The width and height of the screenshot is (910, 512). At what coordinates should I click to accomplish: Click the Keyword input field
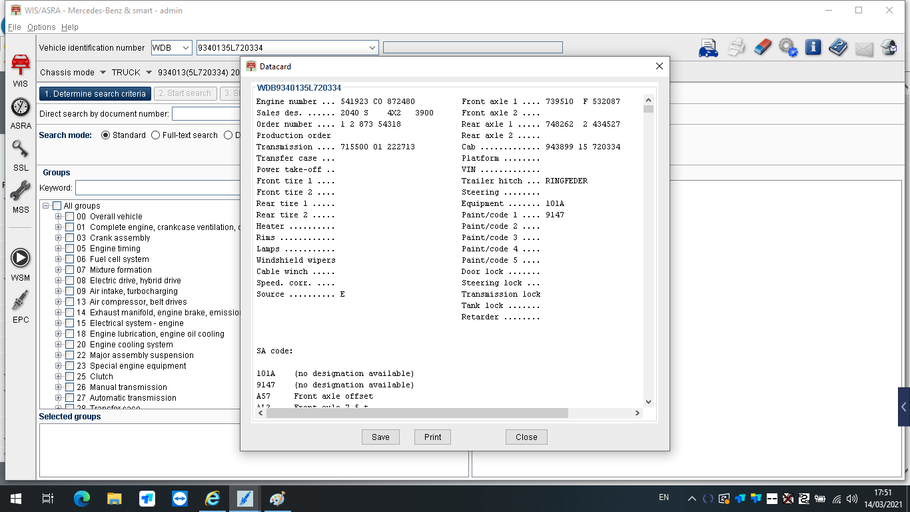click(x=158, y=188)
